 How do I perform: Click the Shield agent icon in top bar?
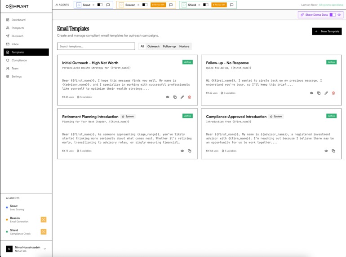(184, 5)
